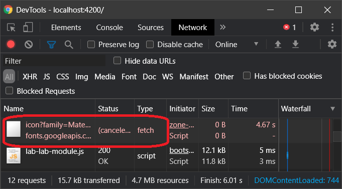Click the (cancele... status cell
The width and height of the screenshot is (342, 189).
tap(115, 130)
